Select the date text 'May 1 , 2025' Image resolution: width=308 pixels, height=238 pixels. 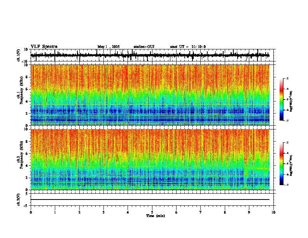pyautogui.click(x=108, y=47)
